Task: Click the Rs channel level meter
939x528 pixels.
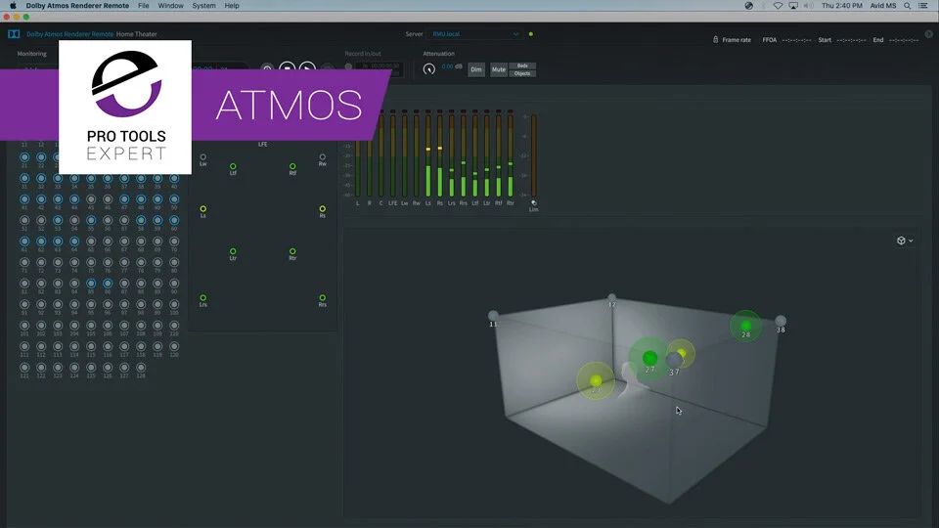Action: (440, 154)
